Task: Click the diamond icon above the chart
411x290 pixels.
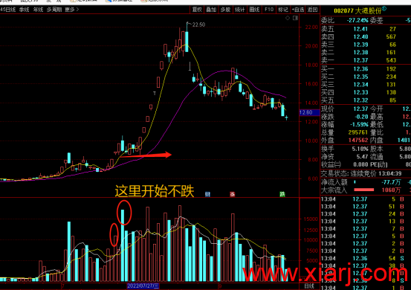Action: [x=288, y=18]
